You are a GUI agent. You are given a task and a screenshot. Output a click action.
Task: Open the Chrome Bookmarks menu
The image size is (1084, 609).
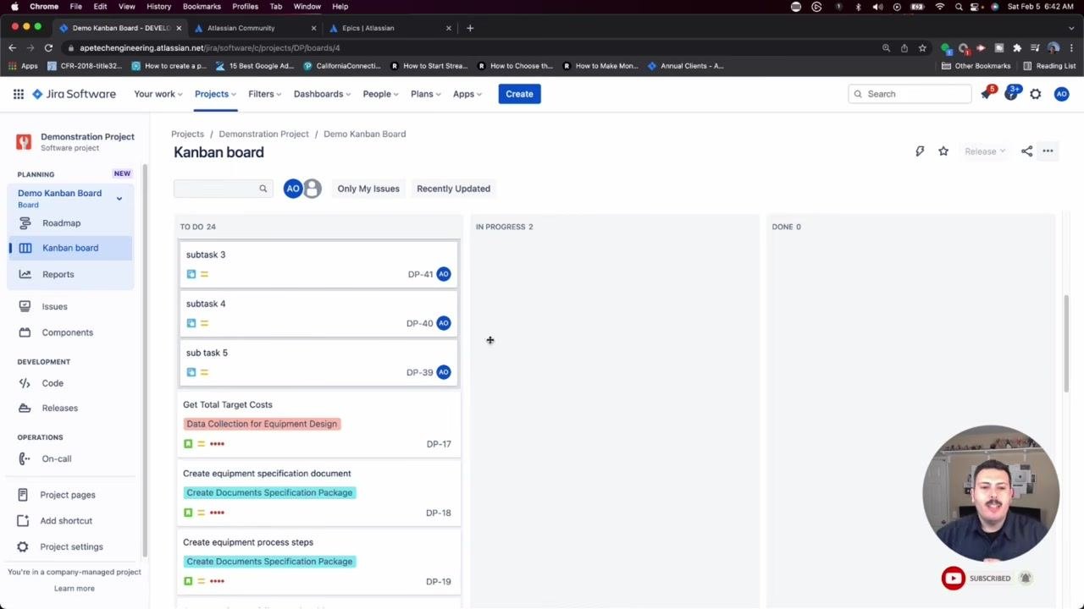[202, 7]
